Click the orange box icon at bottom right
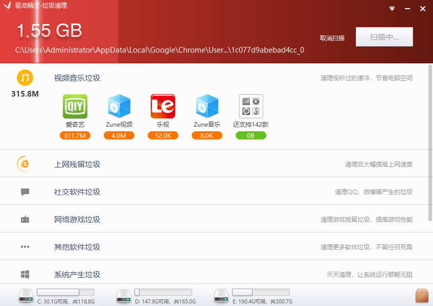The image size is (433, 306). click(x=422, y=295)
